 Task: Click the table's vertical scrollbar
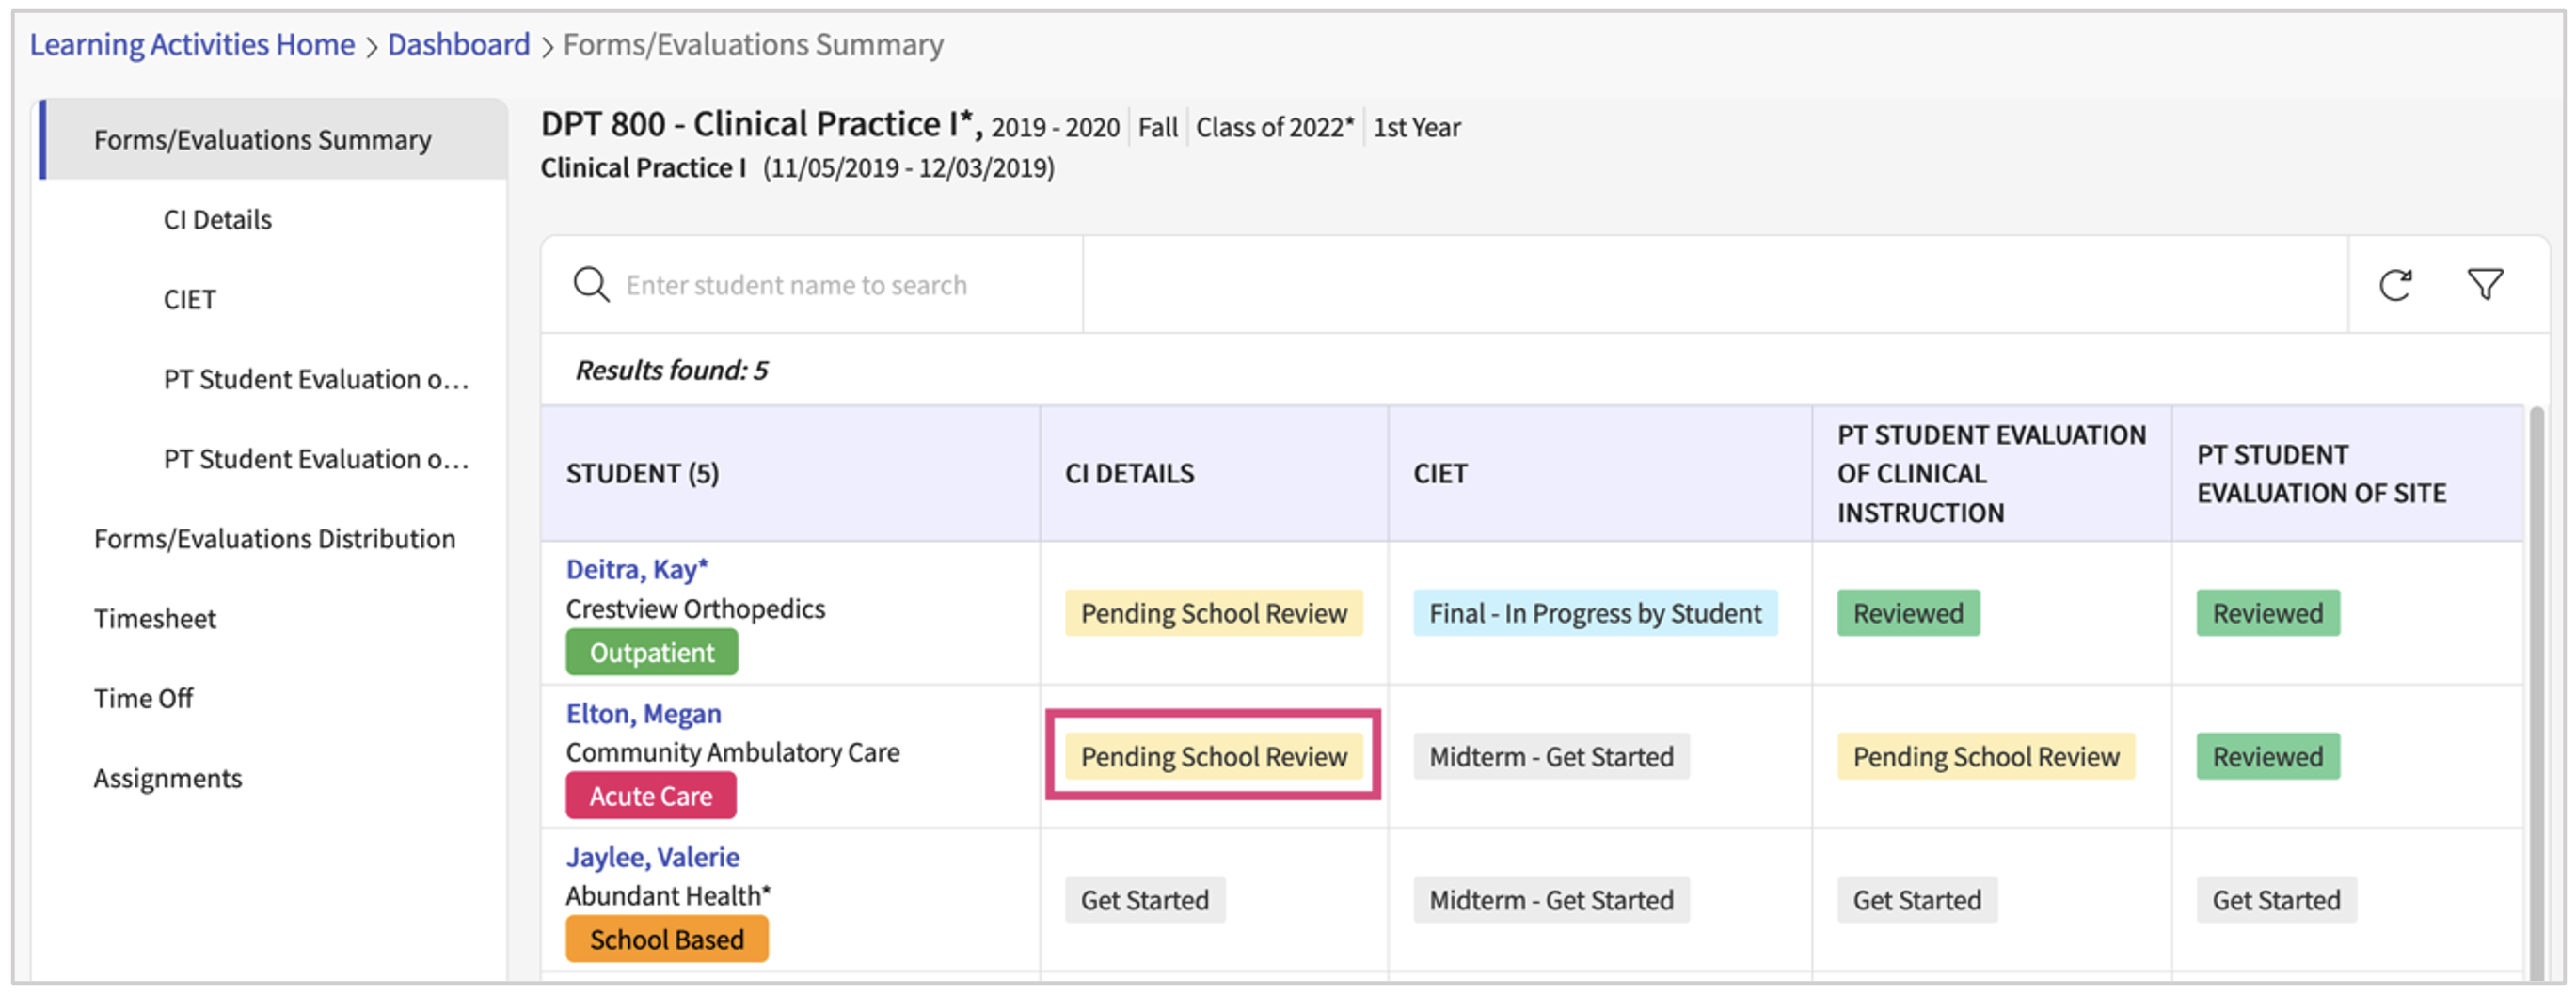(2536, 690)
